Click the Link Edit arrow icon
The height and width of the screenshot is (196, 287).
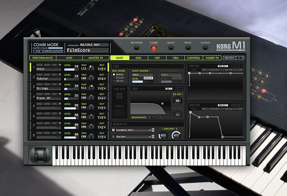pyautogui.click(x=119, y=96)
